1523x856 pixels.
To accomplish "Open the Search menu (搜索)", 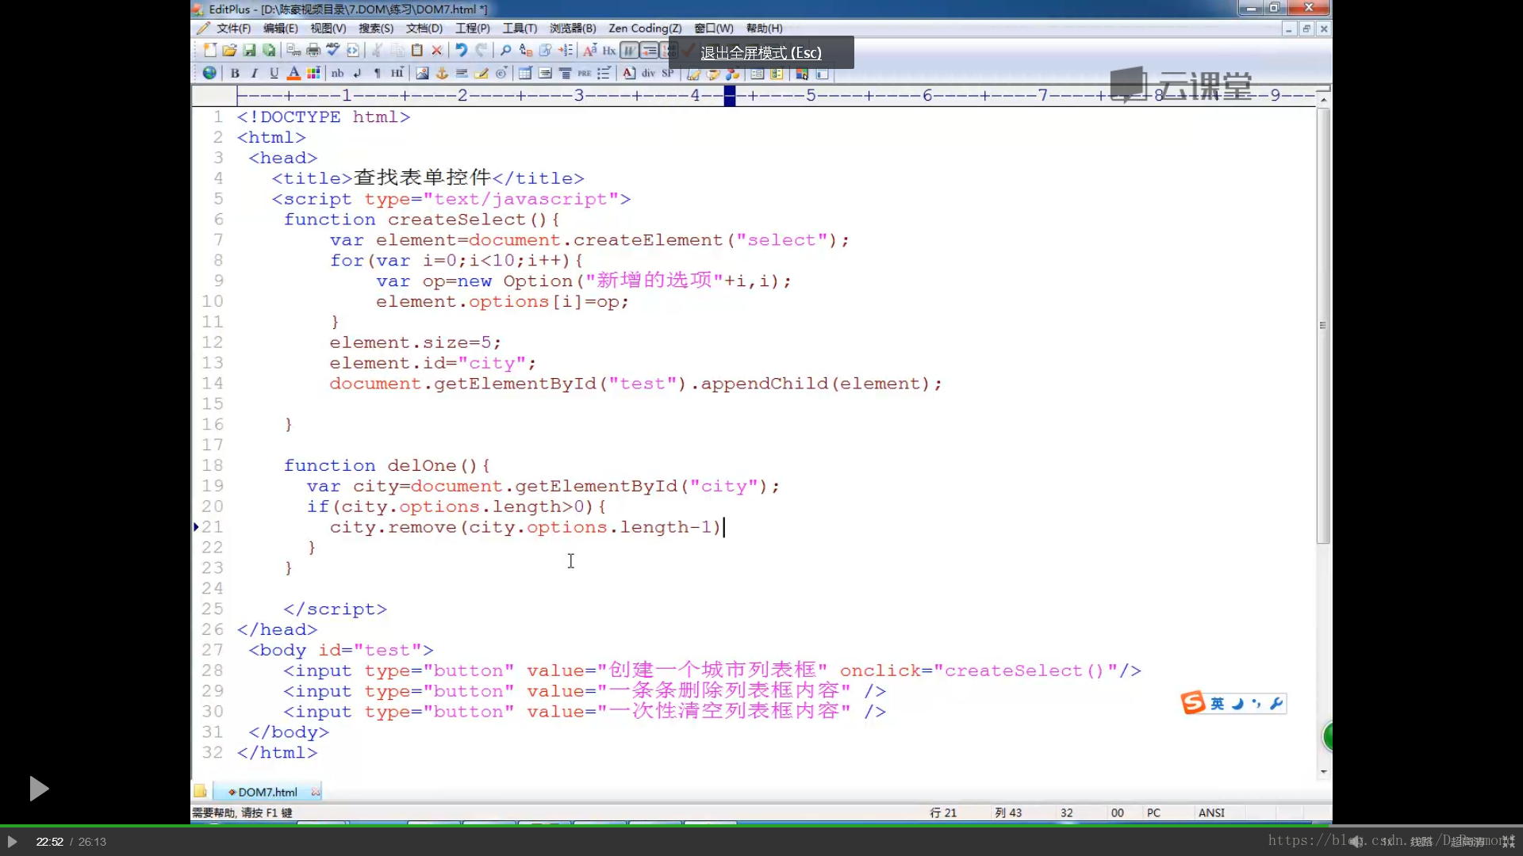I will pyautogui.click(x=375, y=28).
